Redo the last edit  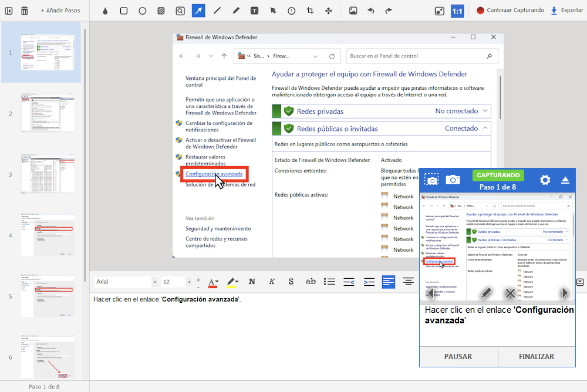click(x=389, y=11)
